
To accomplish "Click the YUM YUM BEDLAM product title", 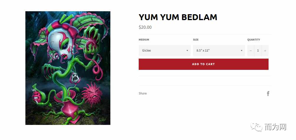I will 178,17.
